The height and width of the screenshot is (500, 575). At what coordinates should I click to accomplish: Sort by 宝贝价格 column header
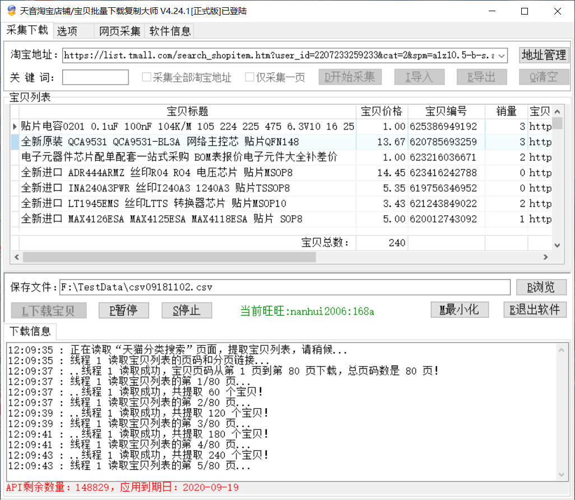coord(382,111)
